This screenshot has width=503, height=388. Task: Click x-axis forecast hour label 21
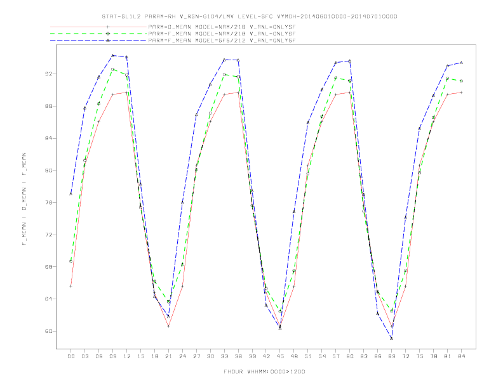[168, 356]
